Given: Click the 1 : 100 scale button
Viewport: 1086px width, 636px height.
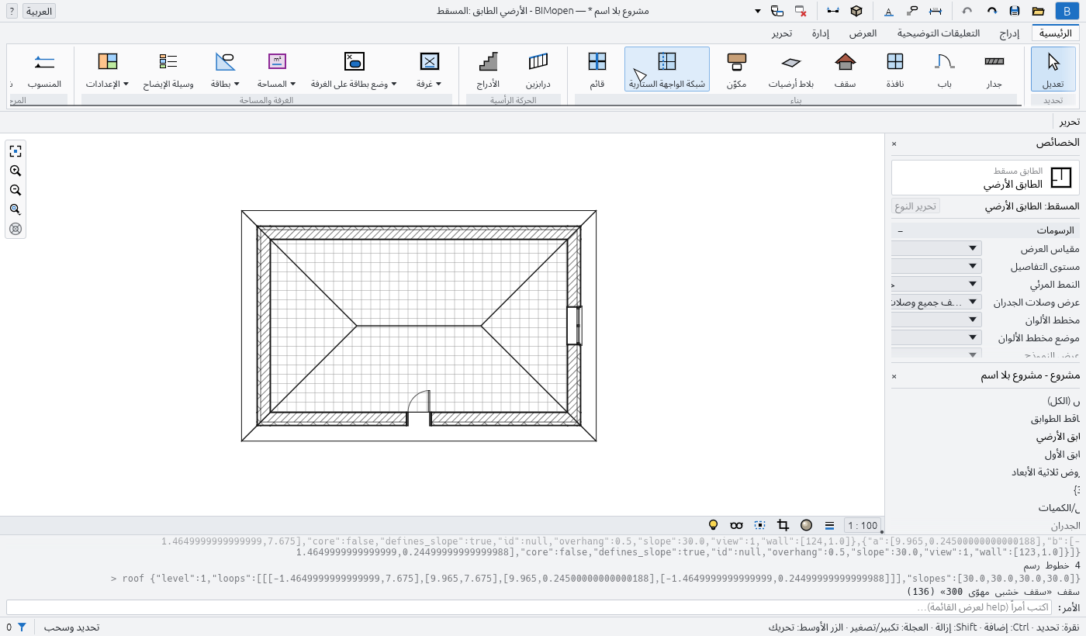Looking at the screenshot, I should 862,525.
